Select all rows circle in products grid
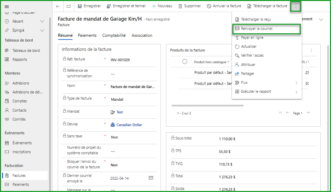Screen dimensions: 331x192 point(185,62)
